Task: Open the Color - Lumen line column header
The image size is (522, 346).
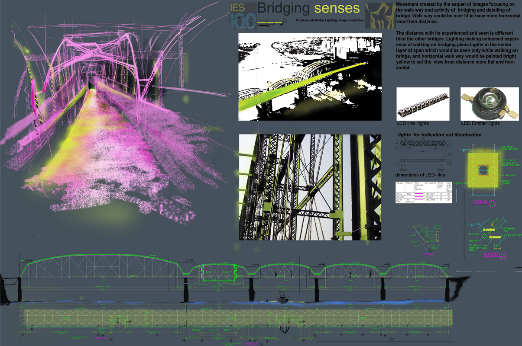Action: click(x=431, y=183)
